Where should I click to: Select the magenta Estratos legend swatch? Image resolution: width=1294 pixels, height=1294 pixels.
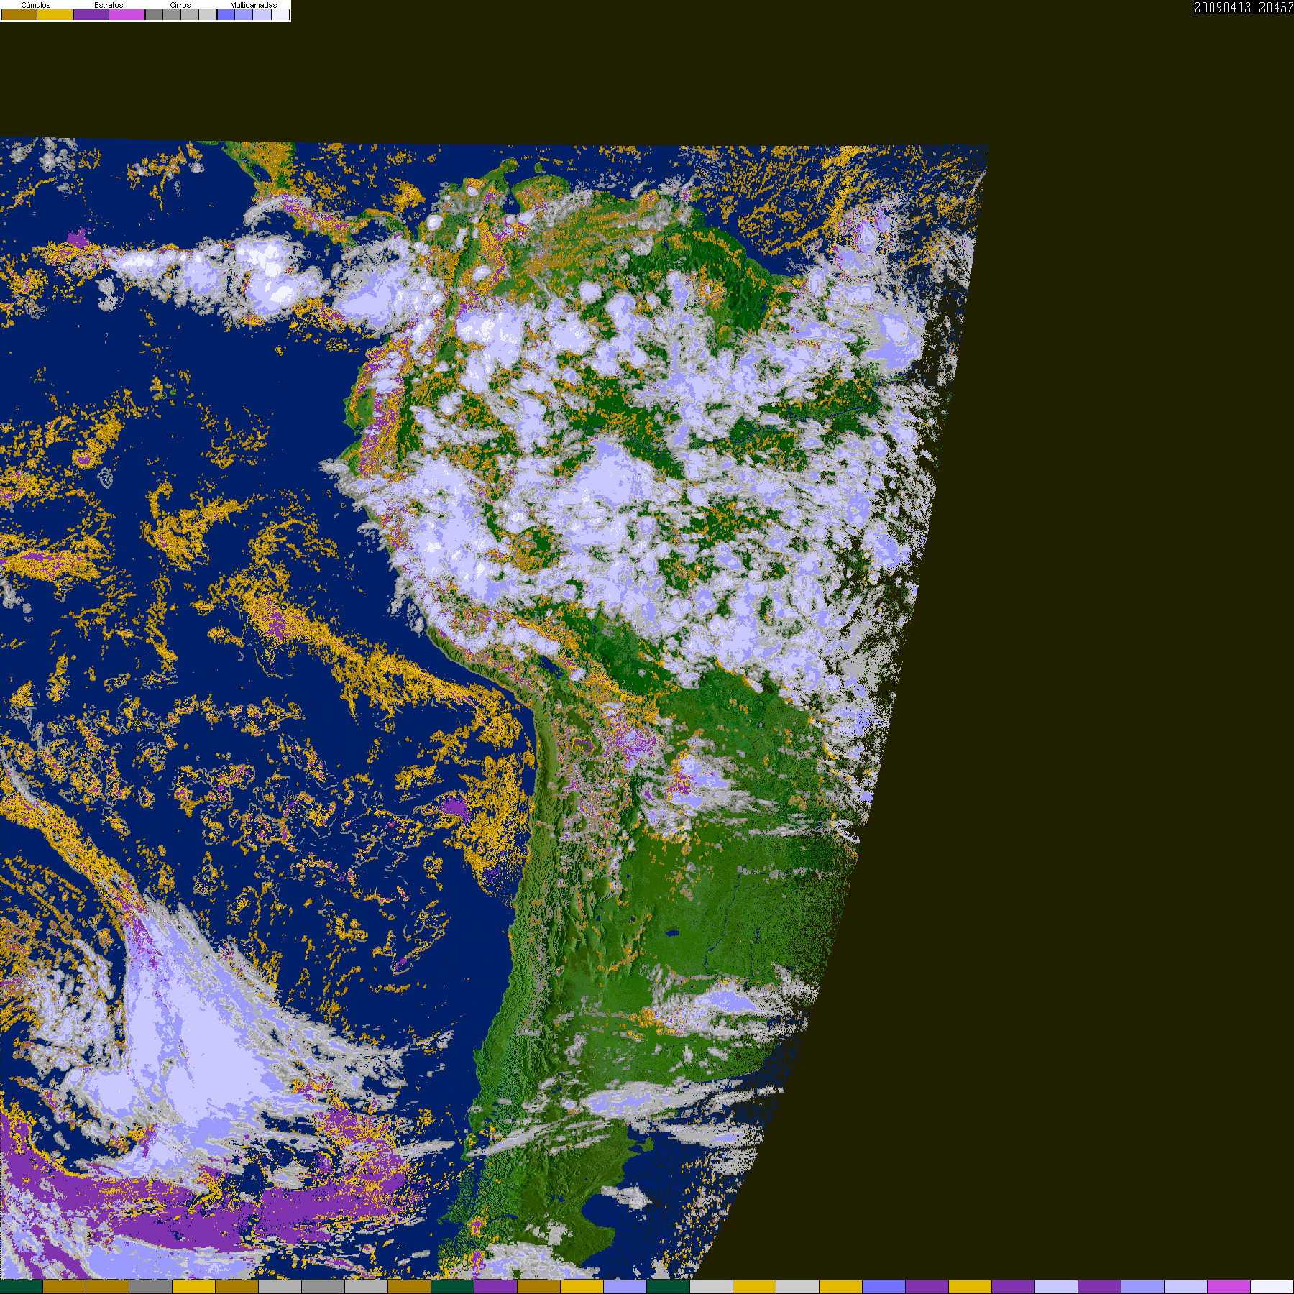(x=127, y=14)
